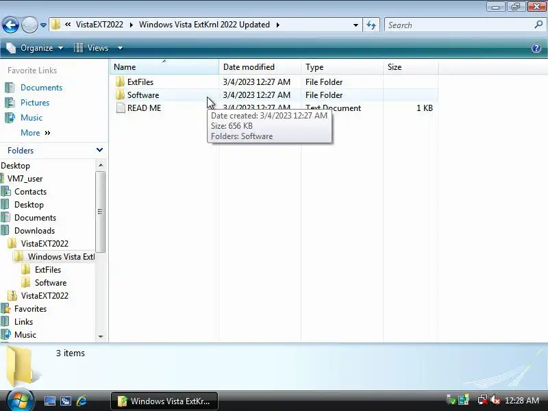Screen dimensions: 548x411
Task: Go back with the blue Back arrow
Action: (x=10, y=25)
